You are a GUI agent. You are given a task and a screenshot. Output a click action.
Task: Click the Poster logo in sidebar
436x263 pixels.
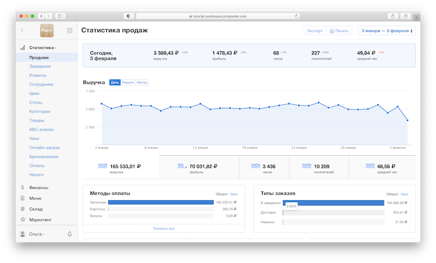[47, 31]
